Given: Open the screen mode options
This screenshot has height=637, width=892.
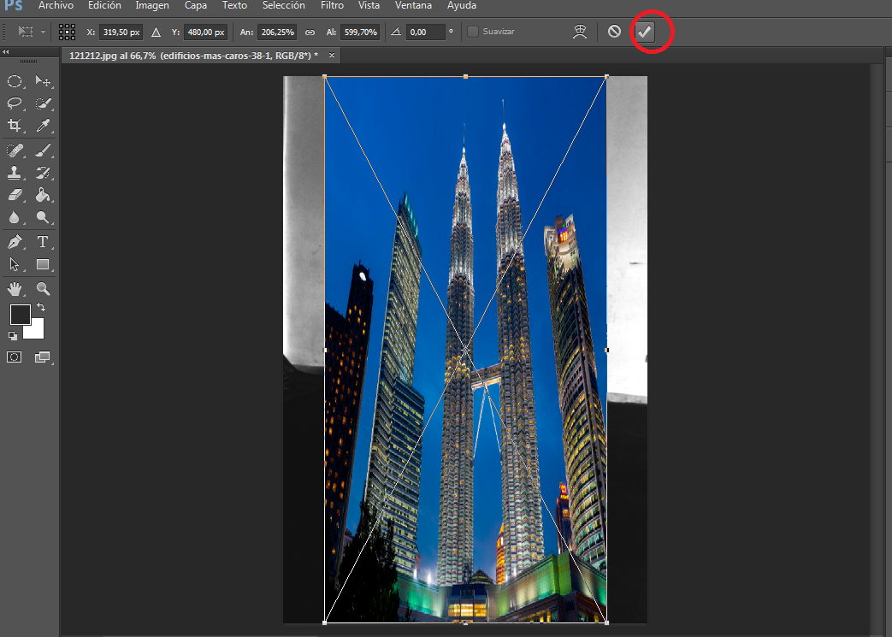Looking at the screenshot, I should [43, 357].
